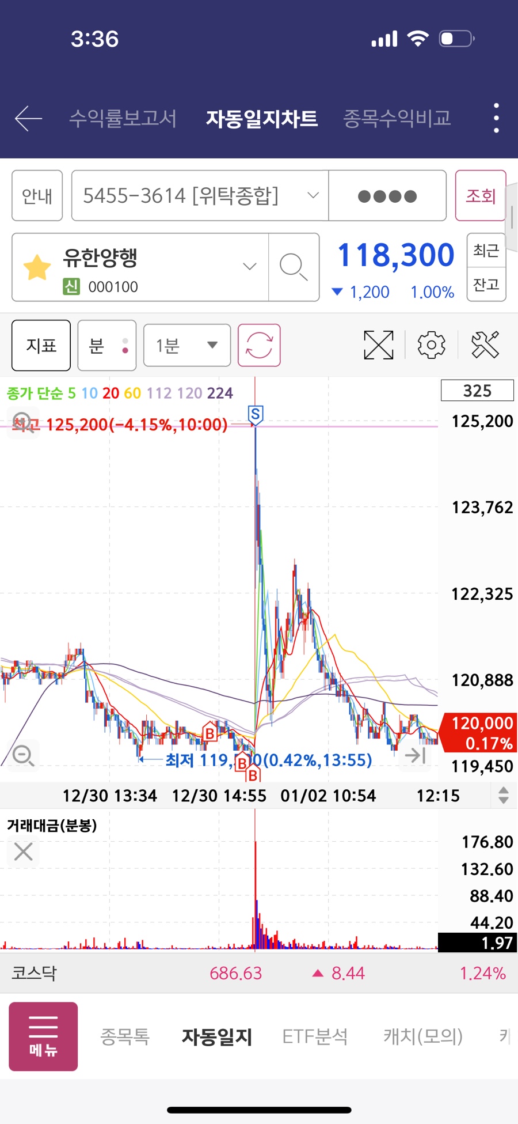This screenshot has width=518, height=1124.
Task: Jump to latest candle arrow icon
Action: [x=415, y=755]
